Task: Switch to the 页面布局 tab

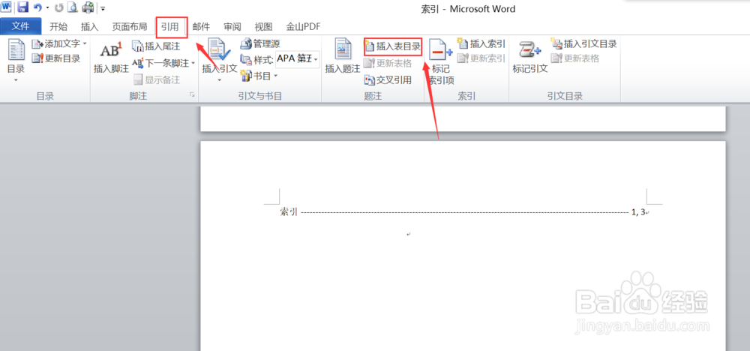Action: (x=130, y=26)
